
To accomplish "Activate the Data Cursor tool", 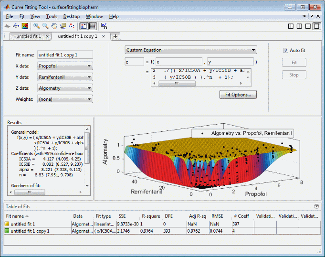I will pyautogui.click(x=63, y=26).
